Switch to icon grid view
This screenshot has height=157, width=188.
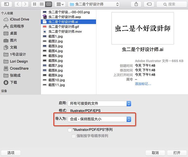tap(35, 4)
